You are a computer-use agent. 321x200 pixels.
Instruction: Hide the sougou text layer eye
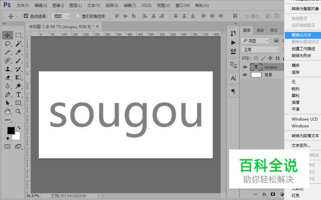tap(245, 67)
